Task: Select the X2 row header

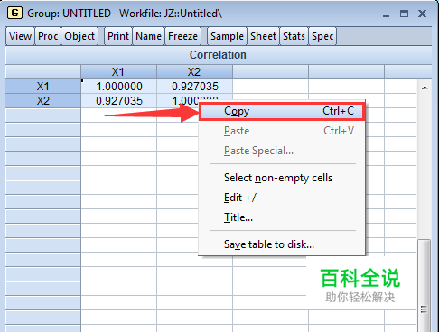Action: coord(43,101)
